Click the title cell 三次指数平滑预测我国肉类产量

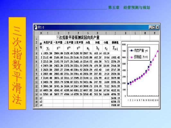[78, 38]
